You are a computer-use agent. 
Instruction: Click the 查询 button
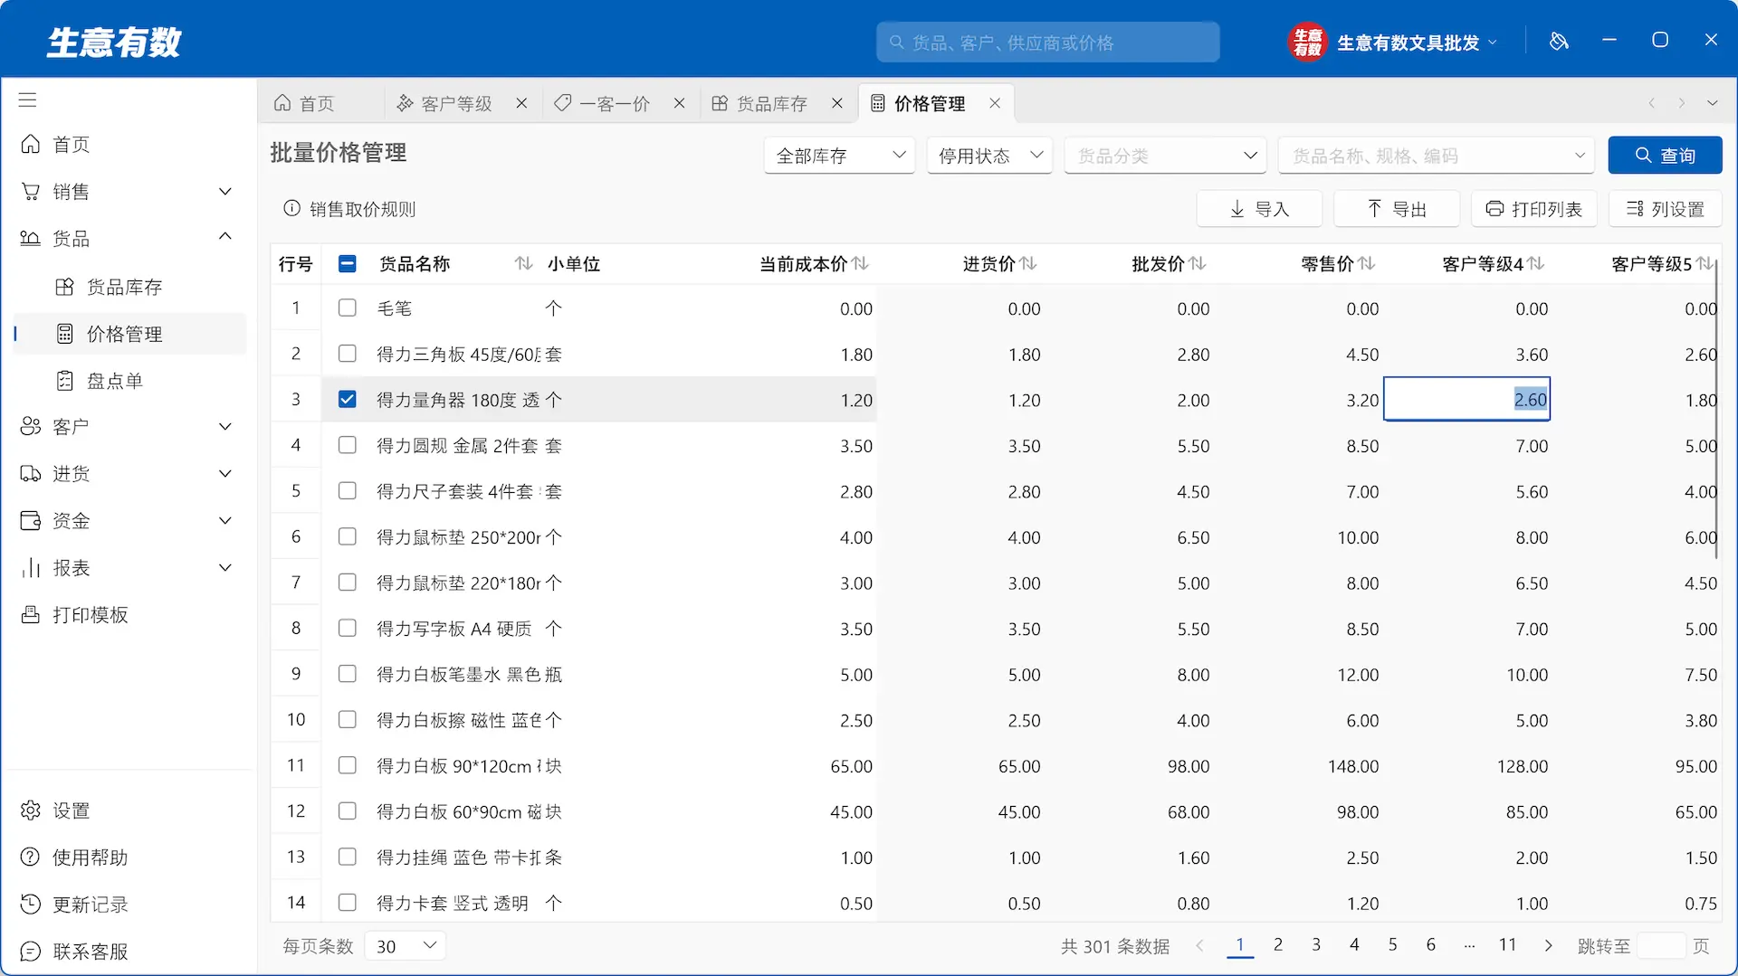coord(1665,156)
